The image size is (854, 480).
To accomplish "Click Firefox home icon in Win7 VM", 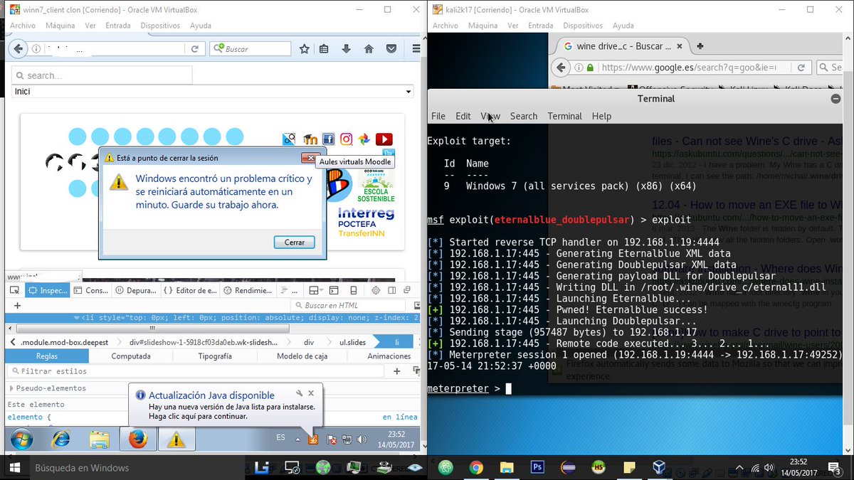I will tap(369, 49).
